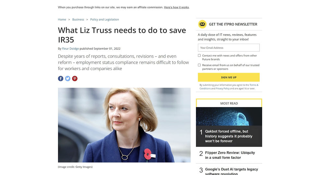The image size is (318, 175).
Task: Open the Liz Truss article photo
Action: 124,125
